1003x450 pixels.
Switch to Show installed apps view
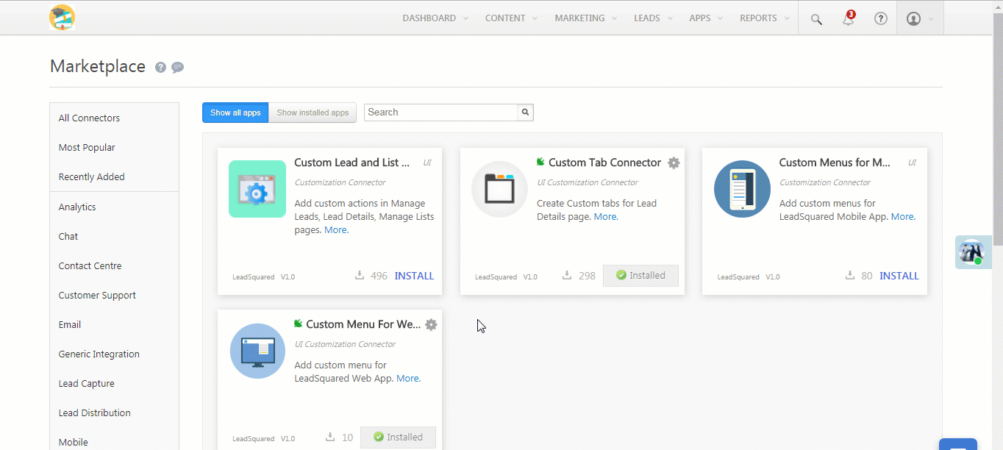click(x=313, y=112)
